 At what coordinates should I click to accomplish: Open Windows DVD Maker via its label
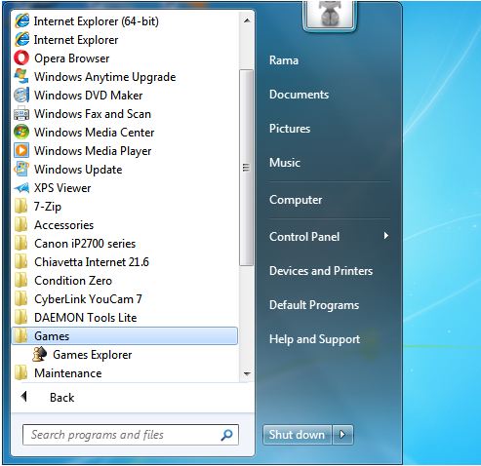point(89,96)
